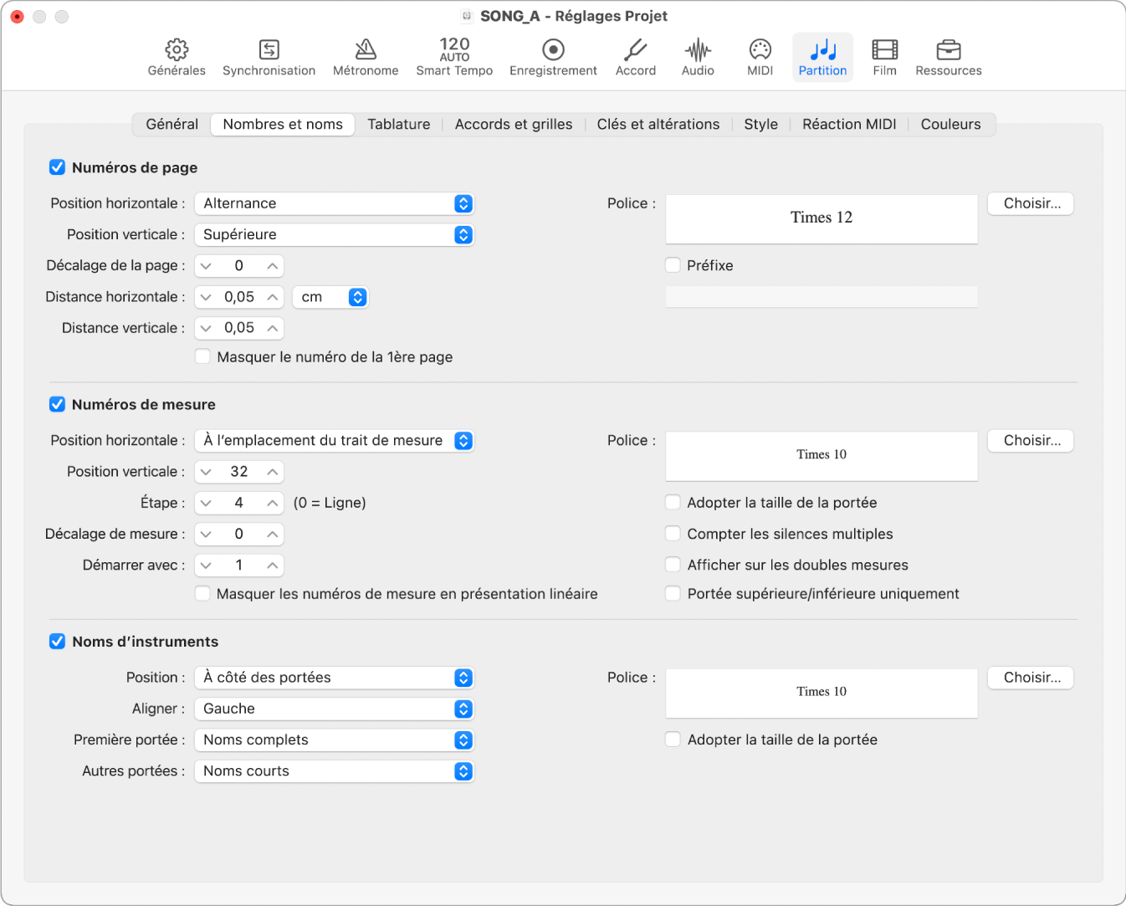This screenshot has height=906, width=1126.
Task: Increase the Position verticale value of 32
Action: click(x=273, y=472)
